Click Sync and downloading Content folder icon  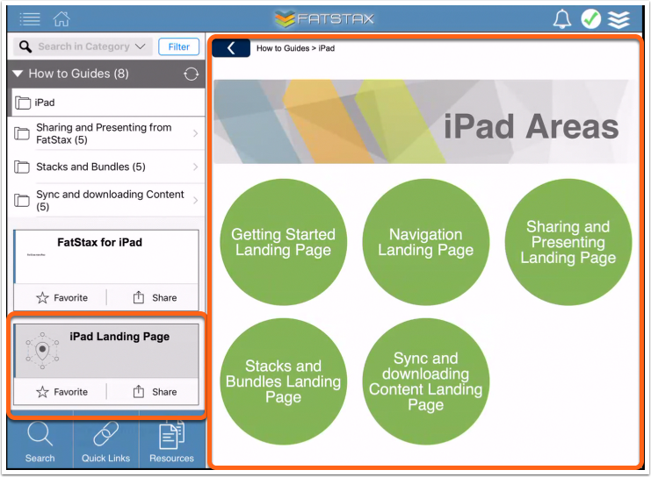[22, 201]
